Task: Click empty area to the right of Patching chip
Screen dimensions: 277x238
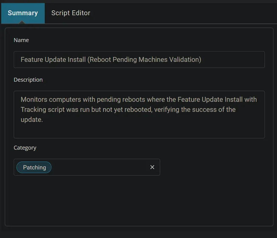Action: (x=100, y=167)
